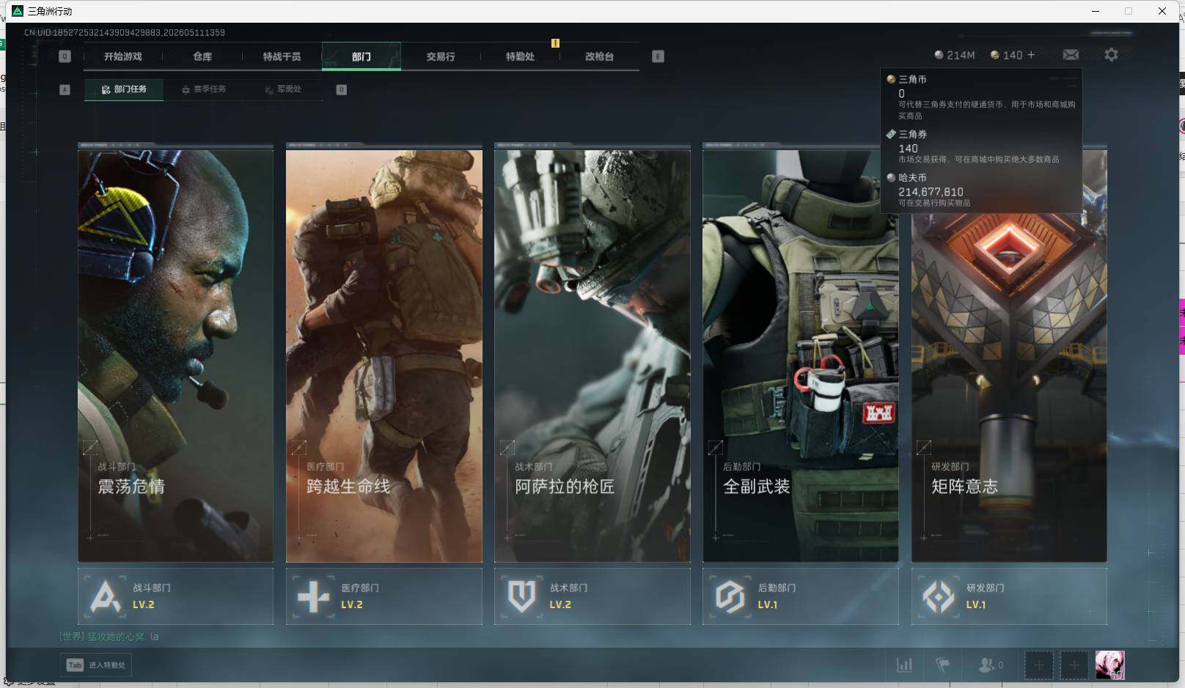Viewport: 1185px width, 688px height.
Task: Close the 三角洲行动 window
Action: [1162, 11]
